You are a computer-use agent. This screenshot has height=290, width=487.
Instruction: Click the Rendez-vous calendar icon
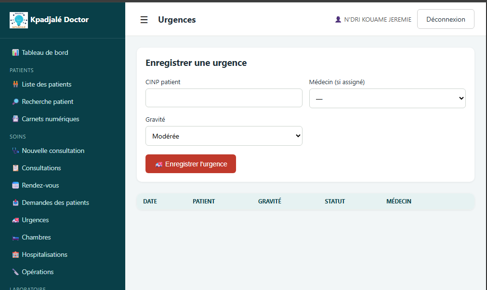[15, 185]
